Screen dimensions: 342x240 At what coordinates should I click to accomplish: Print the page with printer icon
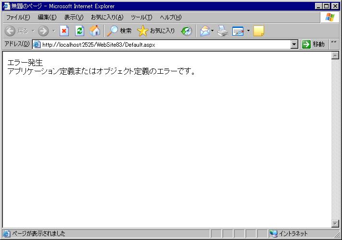coord(223,31)
